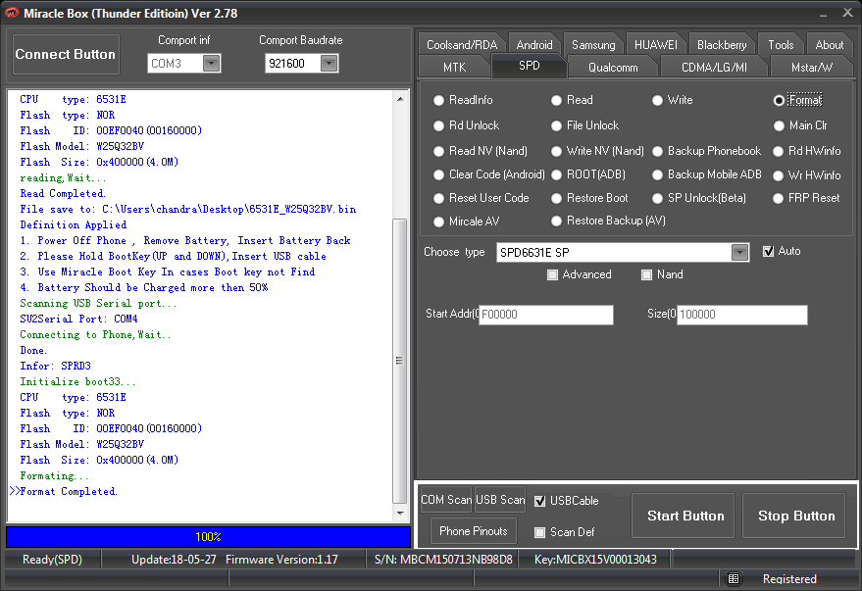Image resolution: width=862 pixels, height=591 pixels.
Task: Open the HUAWEI tab
Action: pyautogui.click(x=656, y=44)
